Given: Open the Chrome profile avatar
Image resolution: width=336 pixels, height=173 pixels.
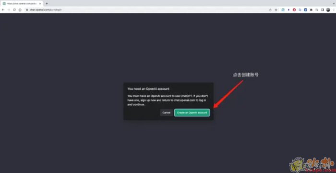Looking at the screenshot, I should [328, 10].
